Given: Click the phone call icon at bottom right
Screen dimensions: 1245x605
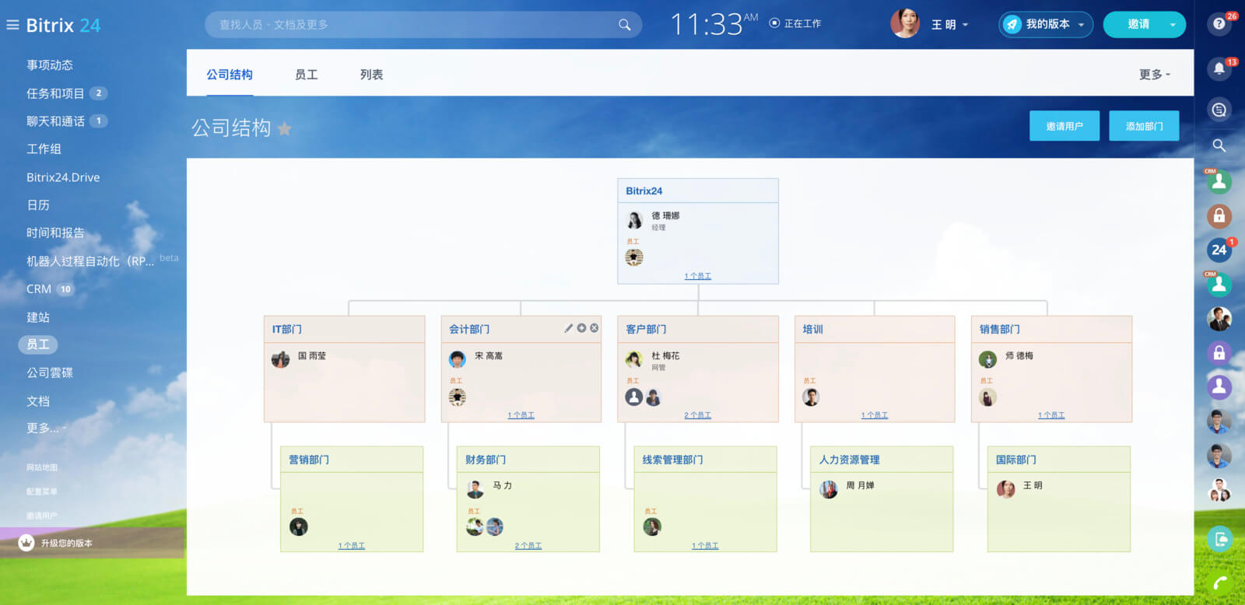Looking at the screenshot, I should tap(1219, 583).
